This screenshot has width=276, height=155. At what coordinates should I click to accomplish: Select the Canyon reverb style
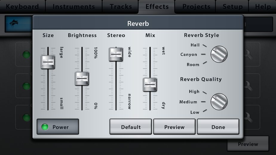pyautogui.click(x=188, y=55)
